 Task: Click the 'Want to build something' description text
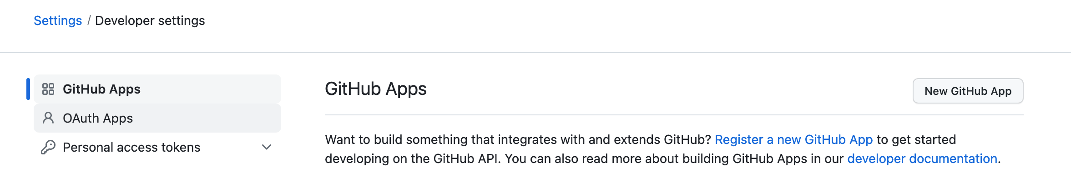pyautogui.click(x=518, y=139)
